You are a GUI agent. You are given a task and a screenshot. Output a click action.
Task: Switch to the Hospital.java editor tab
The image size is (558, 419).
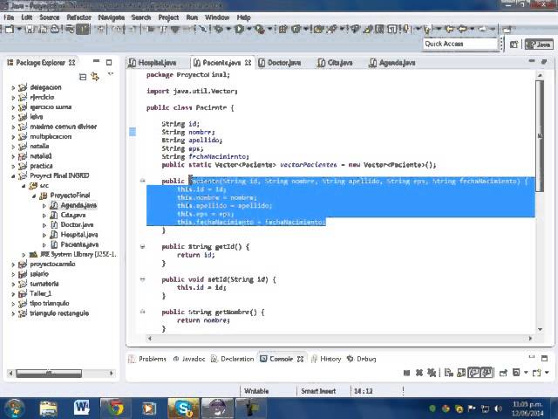click(x=153, y=63)
